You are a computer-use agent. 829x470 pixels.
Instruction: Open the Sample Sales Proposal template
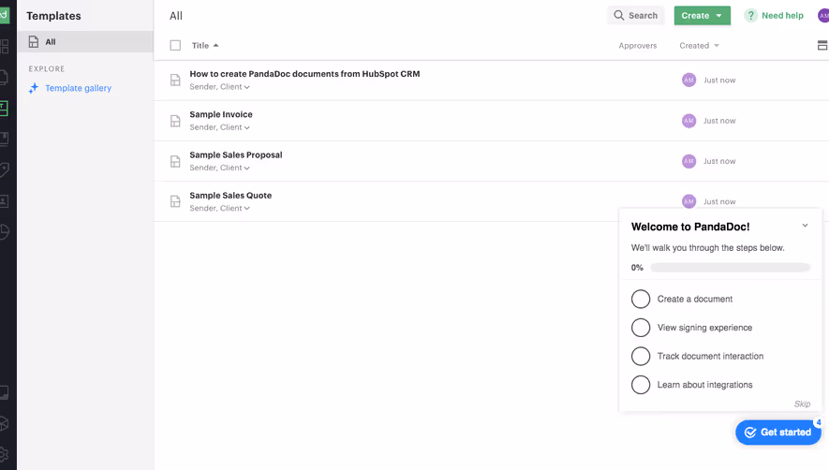pos(236,154)
